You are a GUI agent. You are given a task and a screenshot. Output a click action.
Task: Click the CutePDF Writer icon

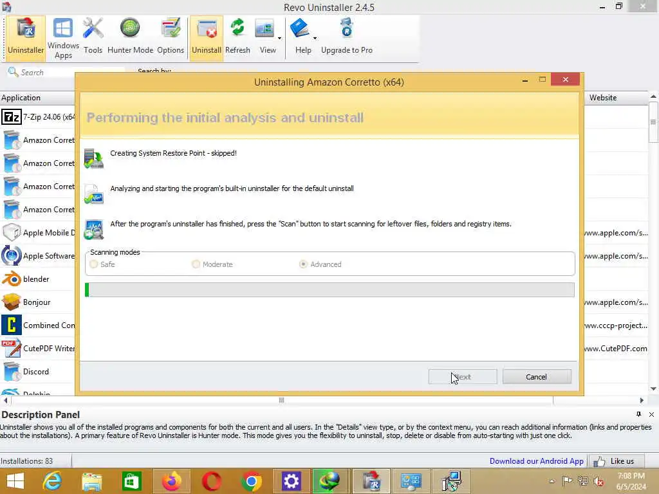[12, 348]
